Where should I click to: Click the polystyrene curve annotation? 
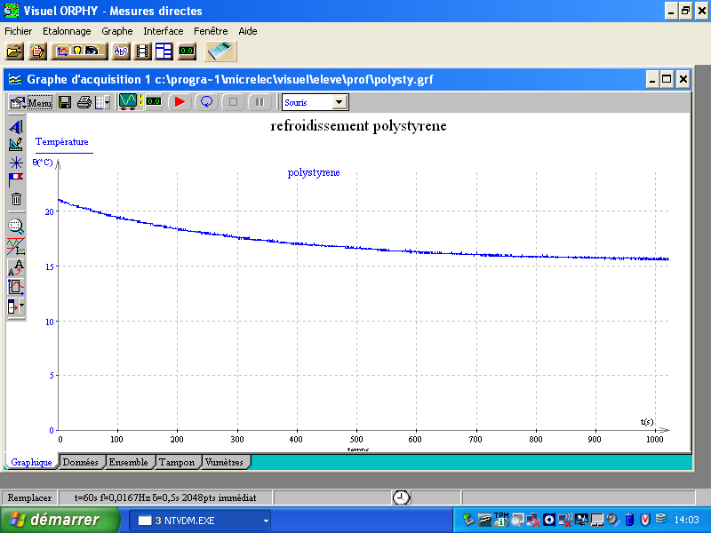click(314, 172)
